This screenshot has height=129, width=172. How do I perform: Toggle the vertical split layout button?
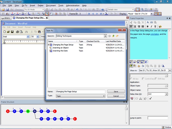146,10
